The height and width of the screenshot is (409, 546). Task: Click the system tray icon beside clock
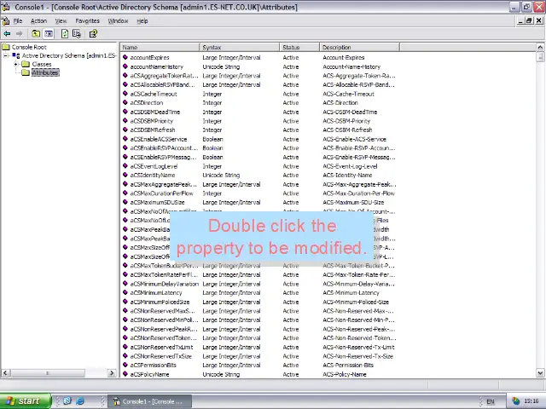tap(515, 401)
